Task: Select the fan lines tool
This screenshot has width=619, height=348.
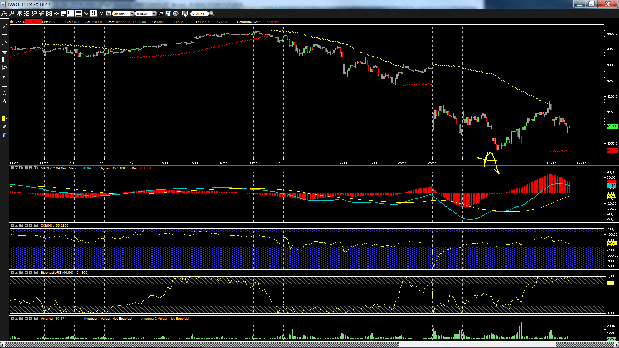Action: (5, 76)
